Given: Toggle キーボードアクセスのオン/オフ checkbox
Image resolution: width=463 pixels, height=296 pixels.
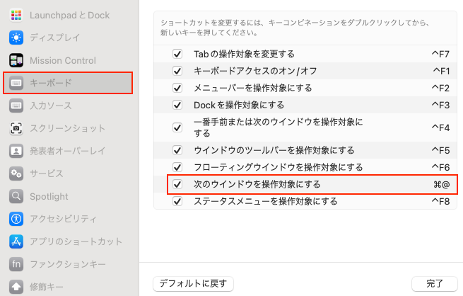Looking at the screenshot, I should [x=177, y=71].
